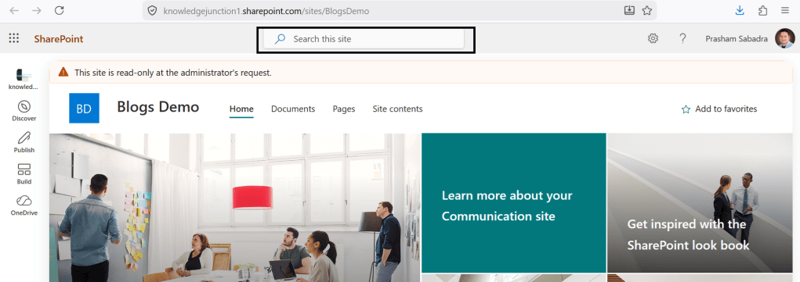Select the Home navigation tab
Image resolution: width=800 pixels, height=282 pixels.
[241, 109]
